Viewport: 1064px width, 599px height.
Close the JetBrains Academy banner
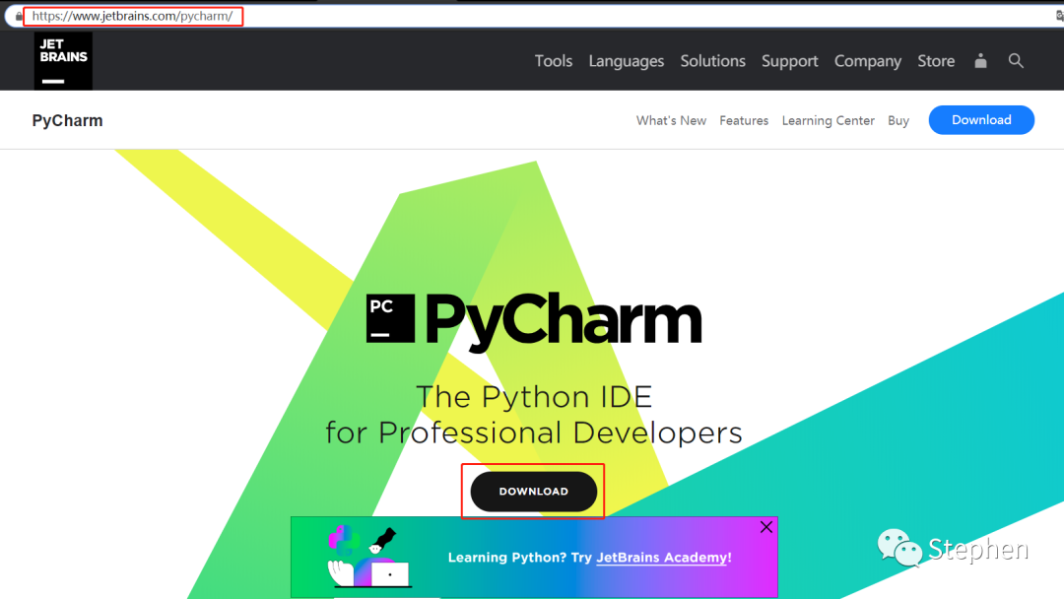pos(766,527)
